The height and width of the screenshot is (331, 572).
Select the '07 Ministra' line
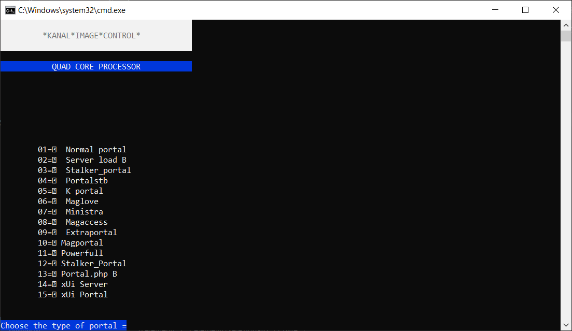coord(71,212)
